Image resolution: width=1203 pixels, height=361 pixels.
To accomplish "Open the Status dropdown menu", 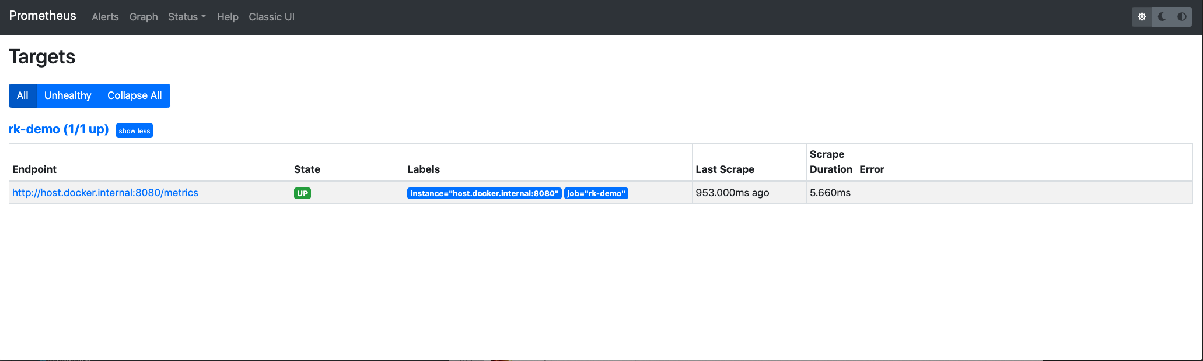I will click(x=187, y=17).
